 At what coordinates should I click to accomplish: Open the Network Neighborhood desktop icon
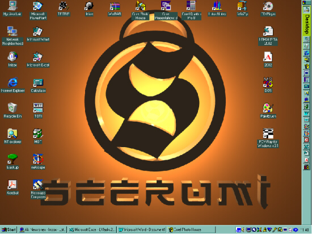(x=12, y=36)
